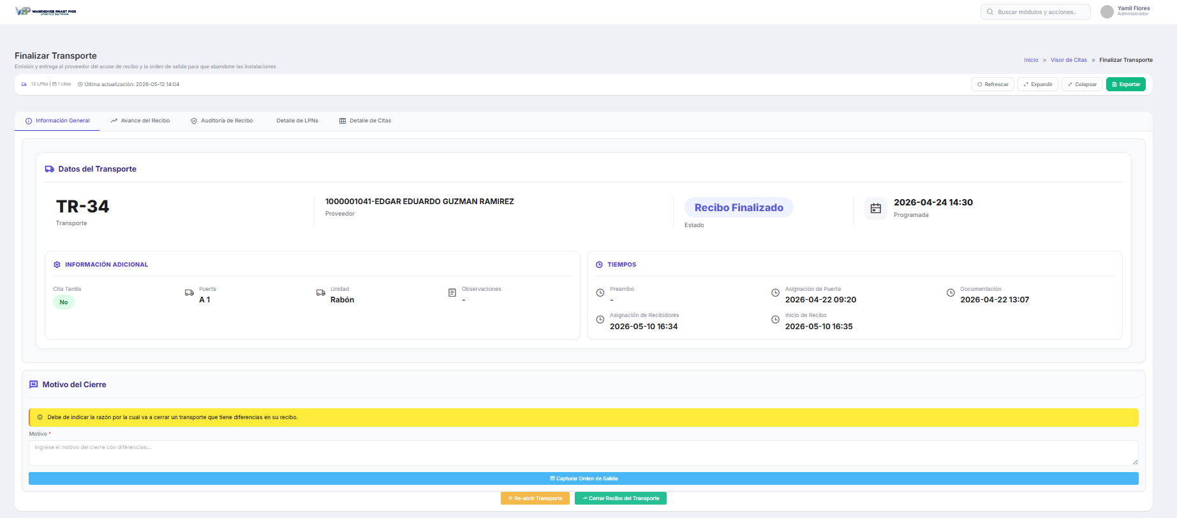Click the Colapsar button
1177x518 pixels.
click(x=1082, y=84)
